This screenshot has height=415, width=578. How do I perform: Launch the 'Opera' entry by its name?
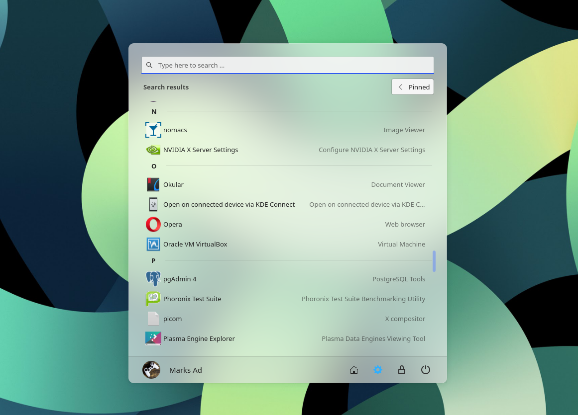pyautogui.click(x=173, y=225)
